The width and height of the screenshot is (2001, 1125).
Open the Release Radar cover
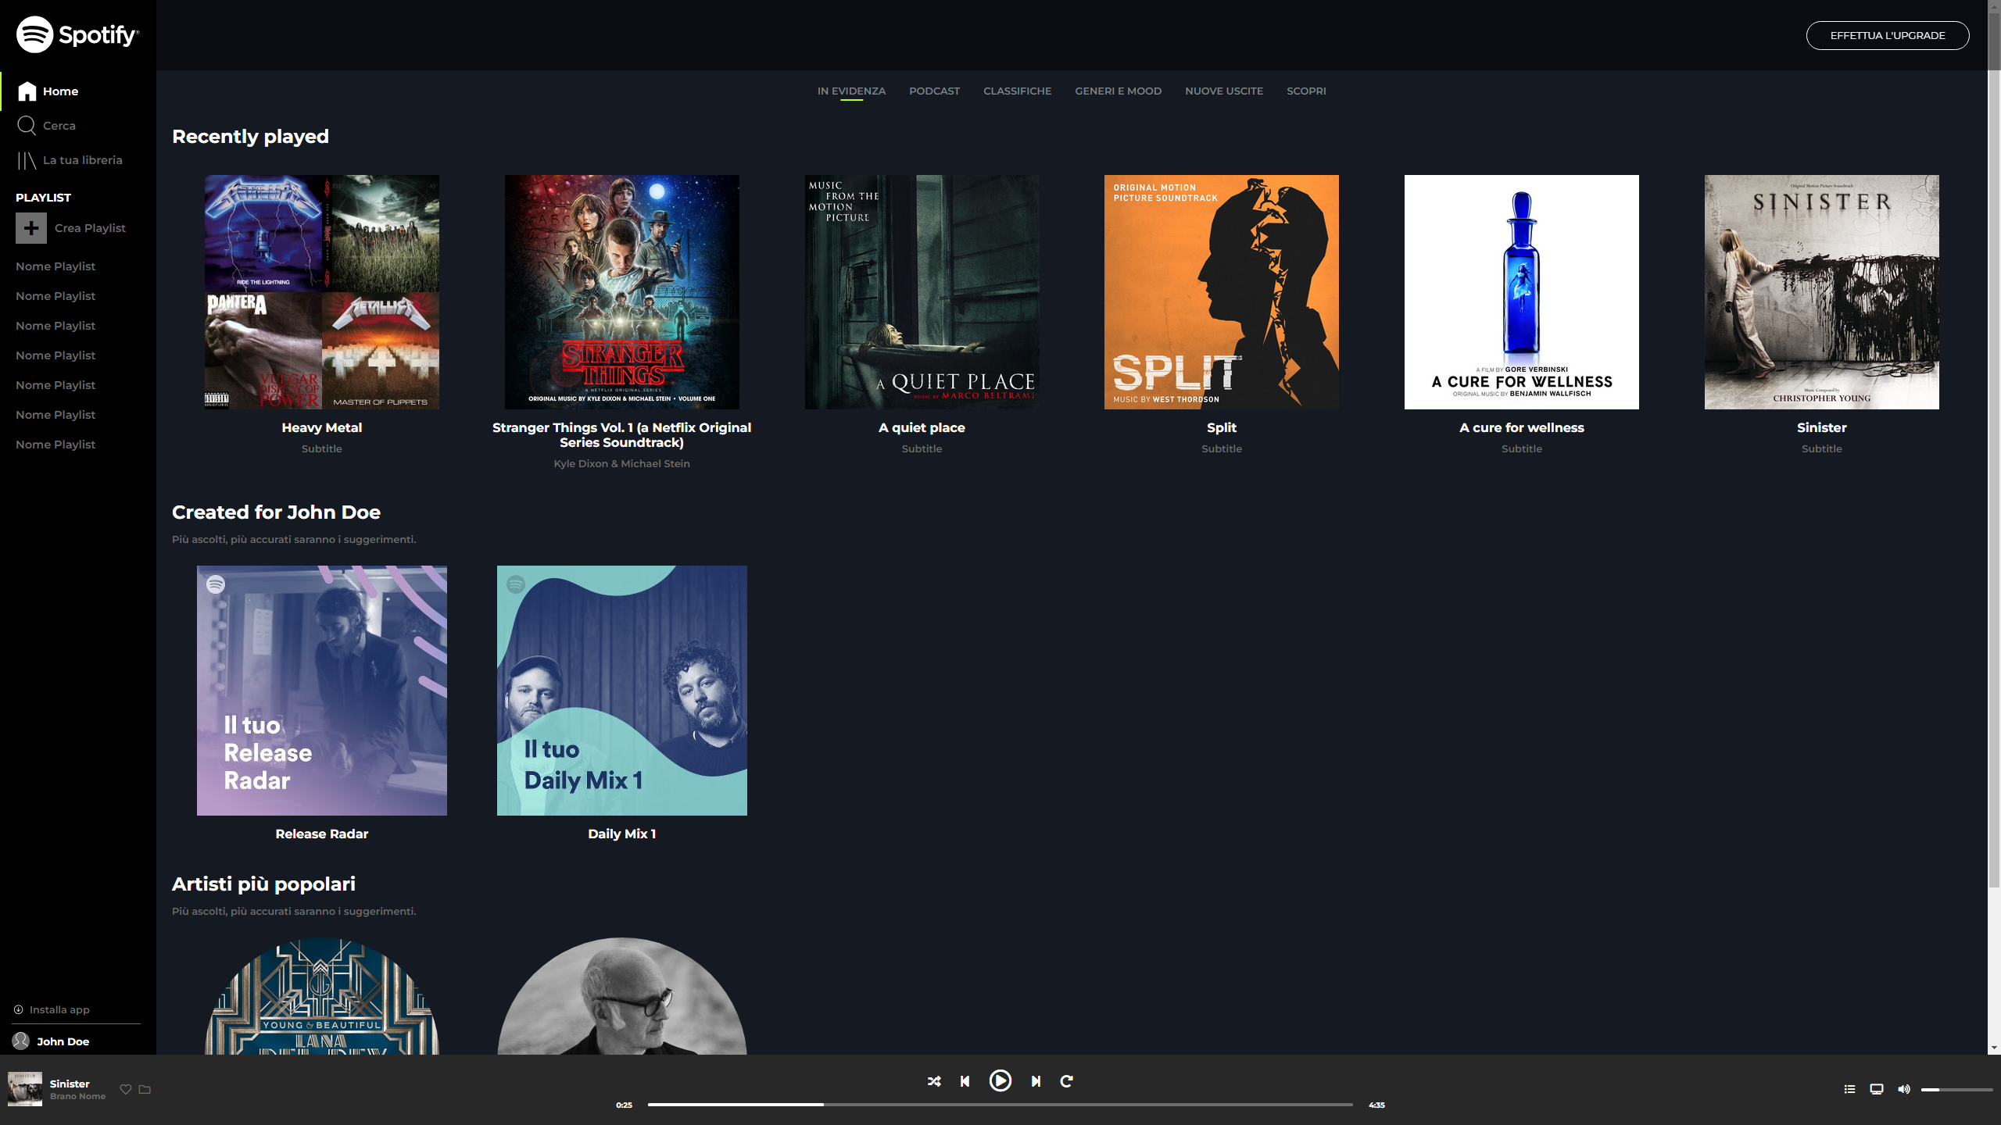pyautogui.click(x=322, y=691)
